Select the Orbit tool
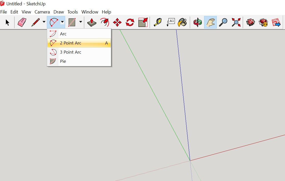The width and height of the screenshot is (285, 181). coord(197,22)
